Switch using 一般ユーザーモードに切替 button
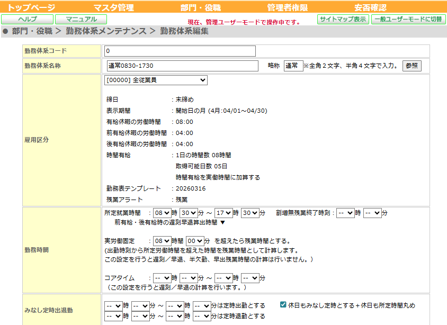447x325 pixels. [x=408, y=19]
